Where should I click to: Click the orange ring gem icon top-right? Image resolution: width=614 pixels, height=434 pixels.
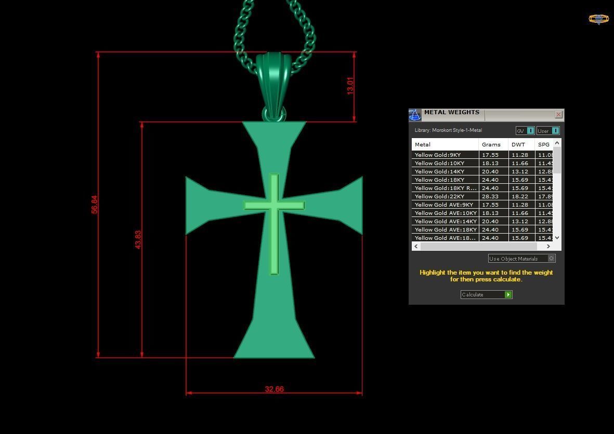click(599, 19)
